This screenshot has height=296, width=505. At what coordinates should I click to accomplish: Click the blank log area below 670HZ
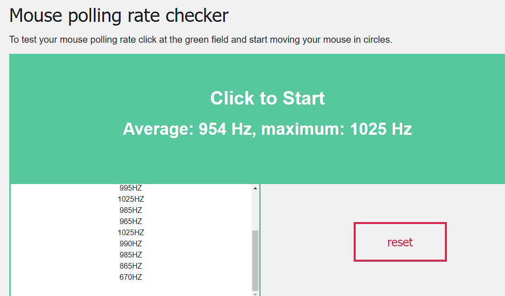[131, 289]
